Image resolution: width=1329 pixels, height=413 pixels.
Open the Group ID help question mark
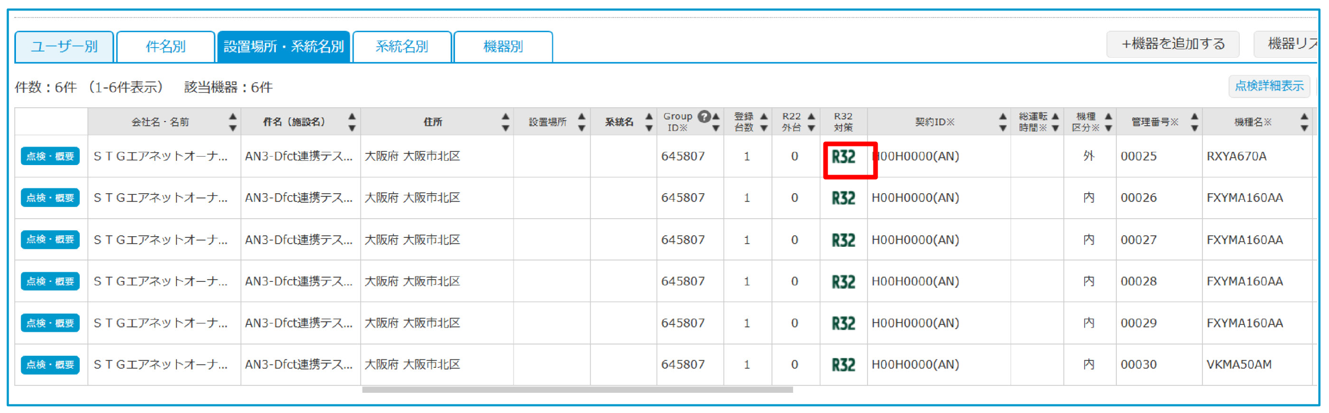pyautogui.click(x=704, y=117)
